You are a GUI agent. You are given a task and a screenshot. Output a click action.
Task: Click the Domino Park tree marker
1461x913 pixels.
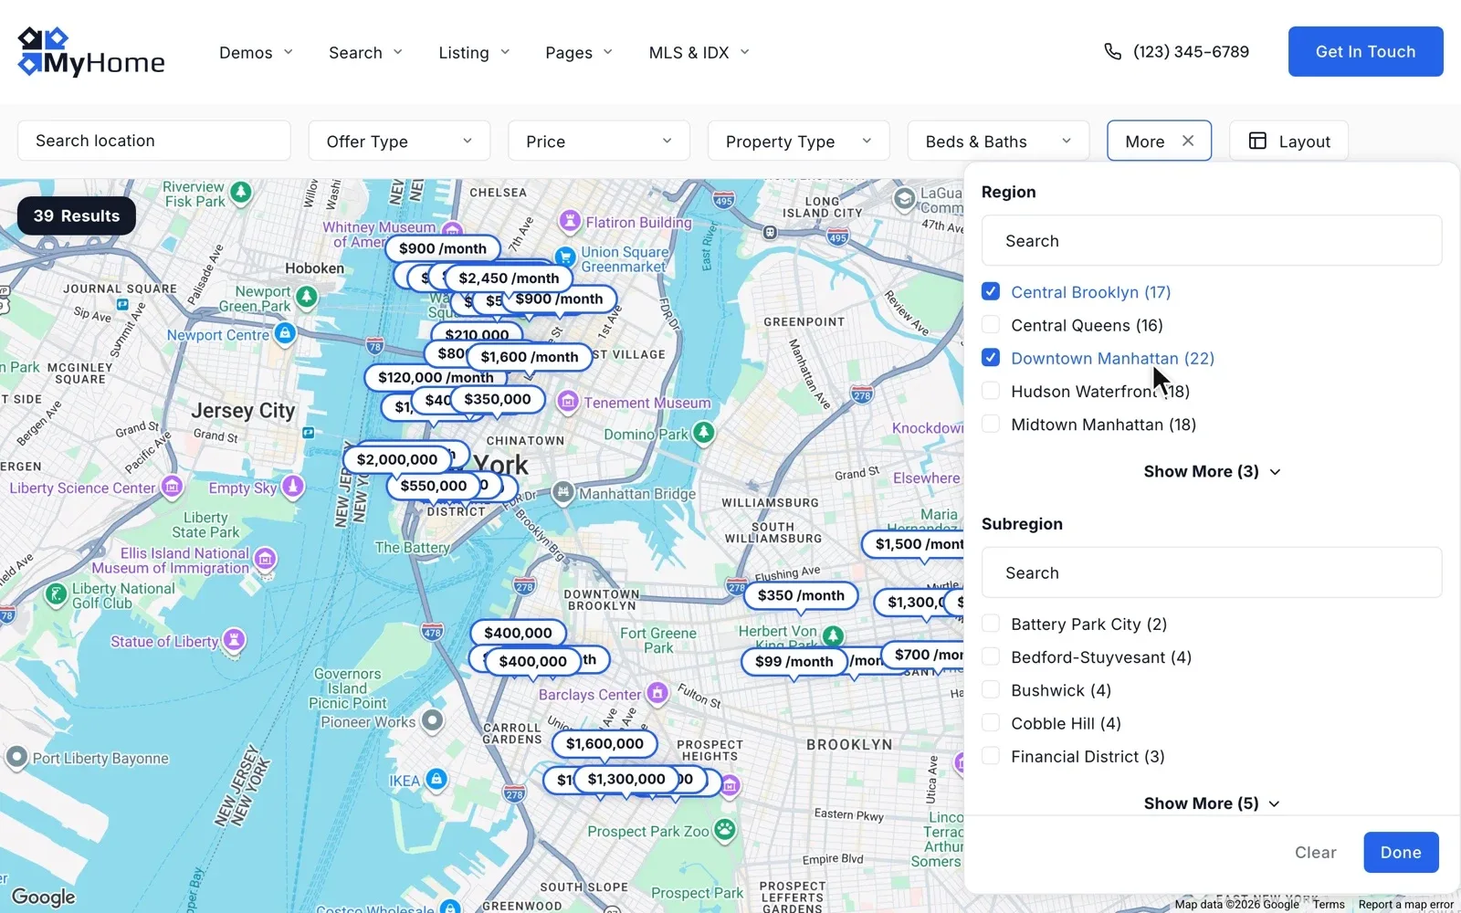pyautogui.click(x=703, y=433)
